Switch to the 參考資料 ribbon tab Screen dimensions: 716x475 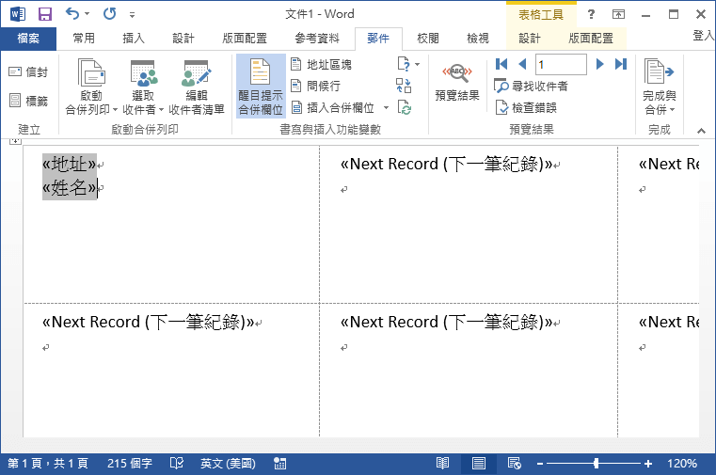(x=317, y=39)
